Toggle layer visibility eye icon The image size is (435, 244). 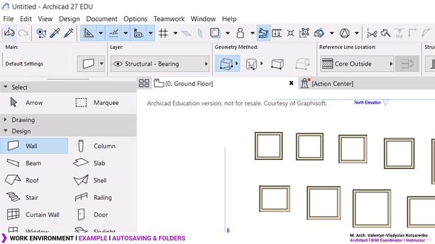tap(118, 64)
